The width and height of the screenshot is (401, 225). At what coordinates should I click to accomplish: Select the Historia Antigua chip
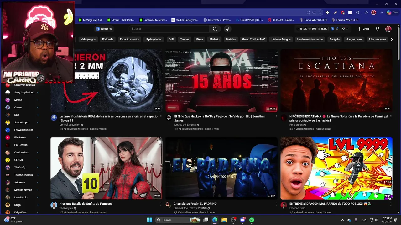click(281, 39)
